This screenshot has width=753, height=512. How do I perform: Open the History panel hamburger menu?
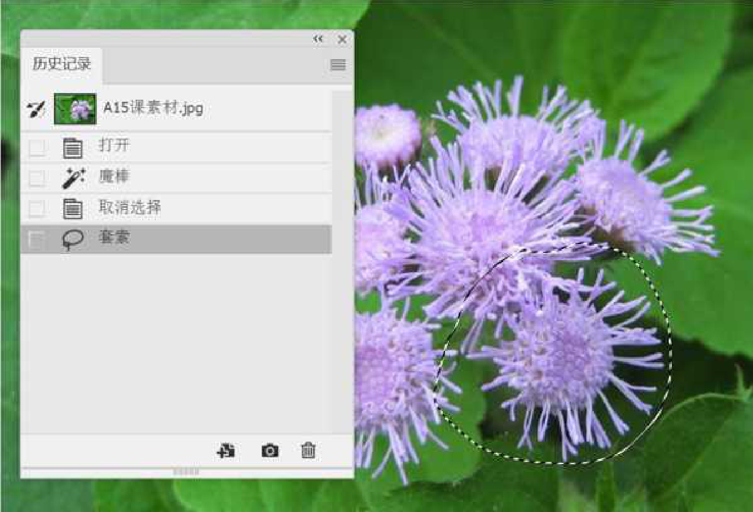[x=338, y=65]
